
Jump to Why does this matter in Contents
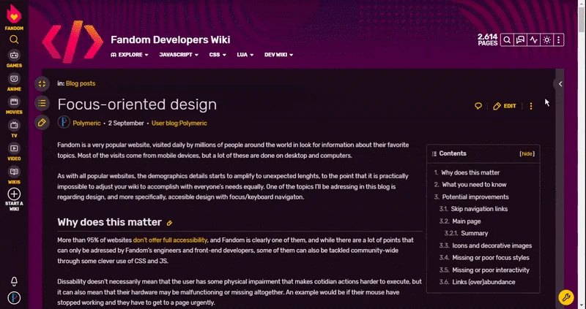pos(470,172)
